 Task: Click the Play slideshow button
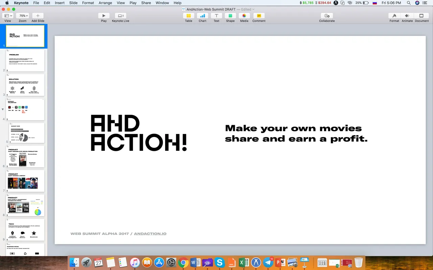click(x=104, y=16)
